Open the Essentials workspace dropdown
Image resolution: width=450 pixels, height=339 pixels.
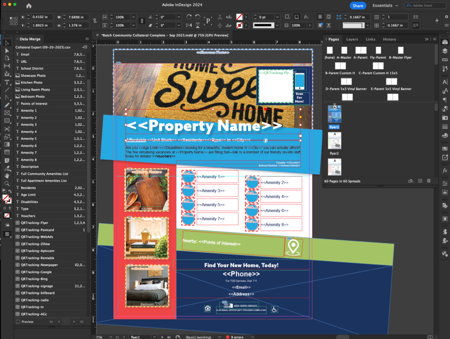click(385, 6)
